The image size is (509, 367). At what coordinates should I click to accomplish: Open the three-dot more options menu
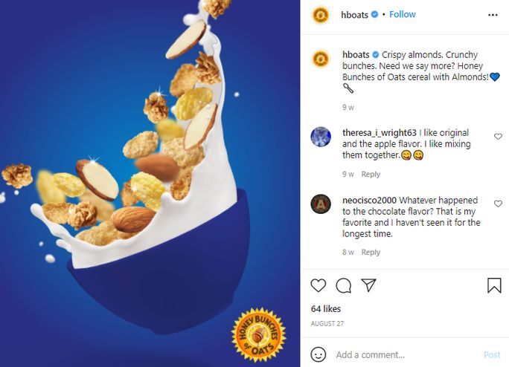click(x=493, y=15)
